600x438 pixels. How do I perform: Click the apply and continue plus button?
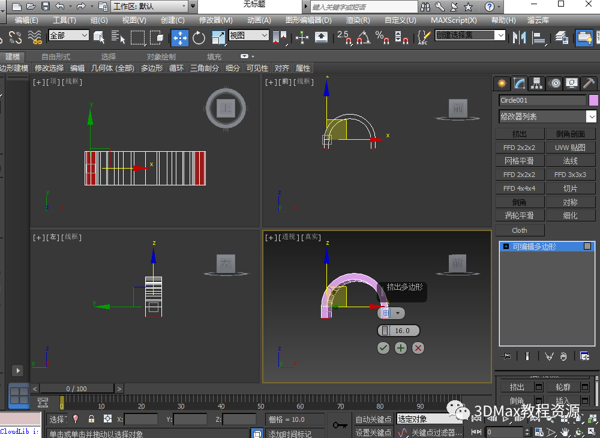[x=401, y=348]
